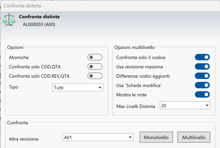220x148 pixels.
Task: Expand Max Livelli Distinta dropdown arrow
Action: (x=207, y=105)
